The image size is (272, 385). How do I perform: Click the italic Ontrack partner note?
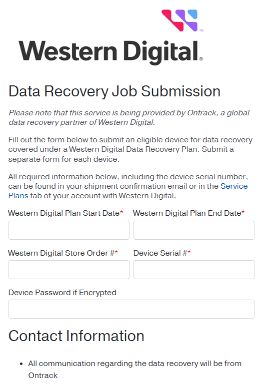click(x=129, y=117)
